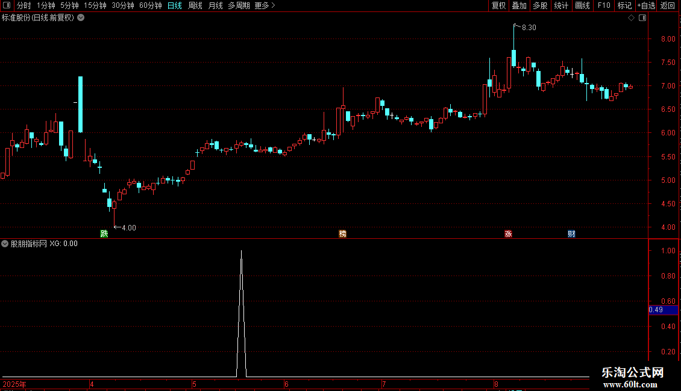Viewport: 681px width, 391px height.
Task: Switch to 分时 intraday view
Action: (x=24, y=5)
